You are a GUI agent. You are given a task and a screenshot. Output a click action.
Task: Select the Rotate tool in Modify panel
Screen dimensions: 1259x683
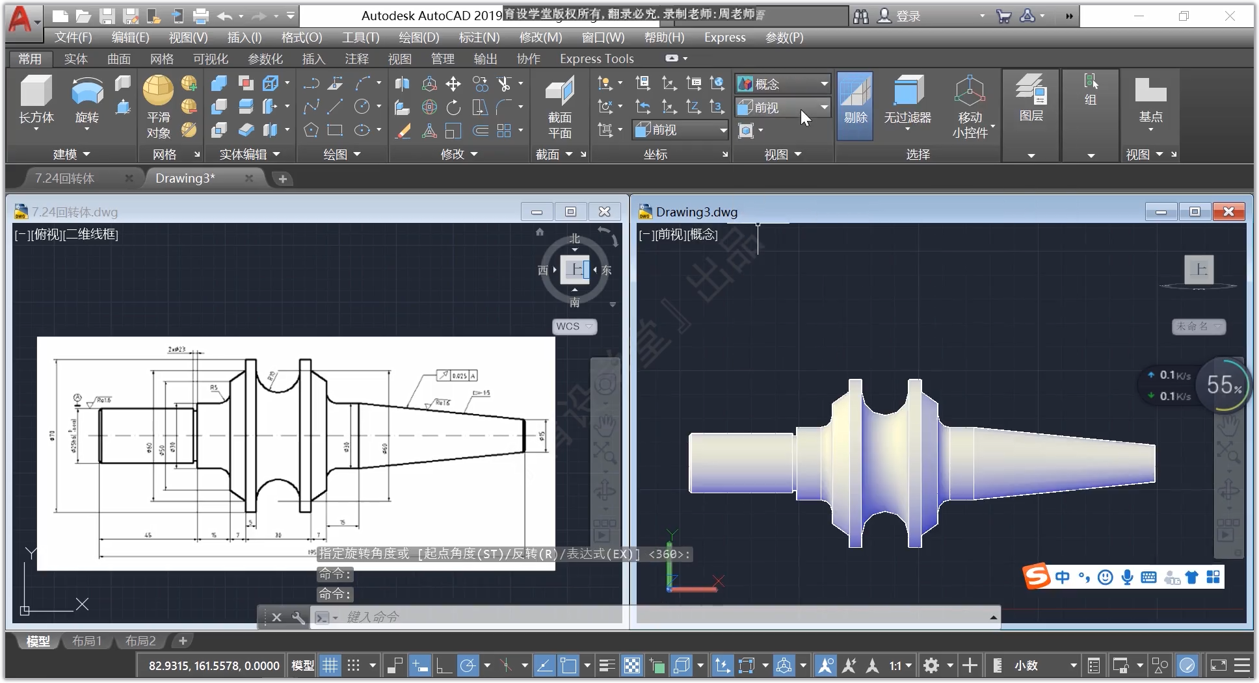tap(453, 107)
